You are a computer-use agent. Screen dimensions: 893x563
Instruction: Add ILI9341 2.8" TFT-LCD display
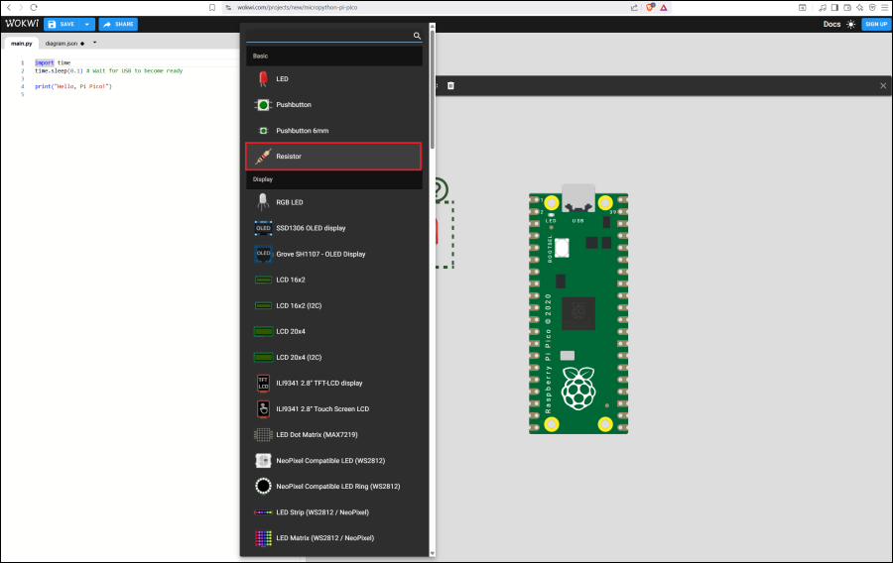click(333, 384)
